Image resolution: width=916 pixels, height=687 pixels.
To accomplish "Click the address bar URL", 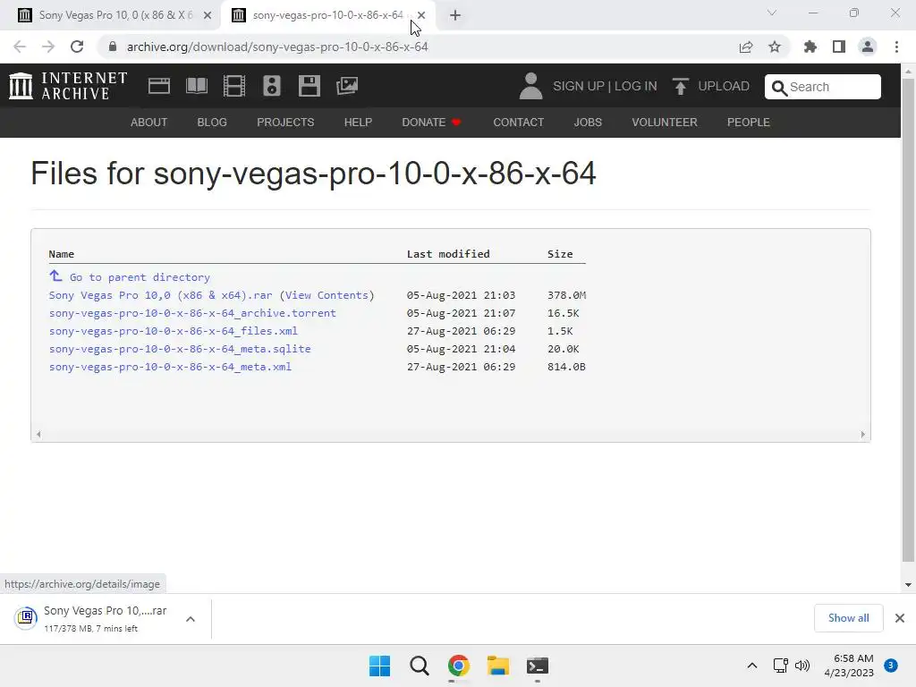I will point(277,47).
